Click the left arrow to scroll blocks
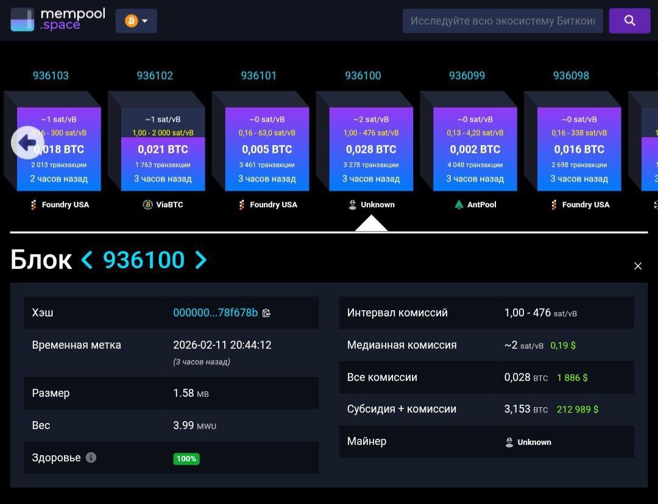The width and height of the screenshot is (658, 504). [27, 143]
